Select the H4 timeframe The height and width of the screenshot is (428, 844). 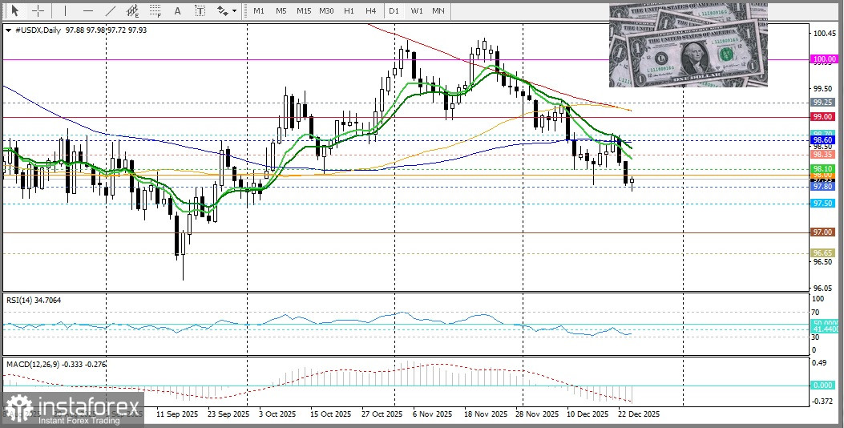(370, 11)
